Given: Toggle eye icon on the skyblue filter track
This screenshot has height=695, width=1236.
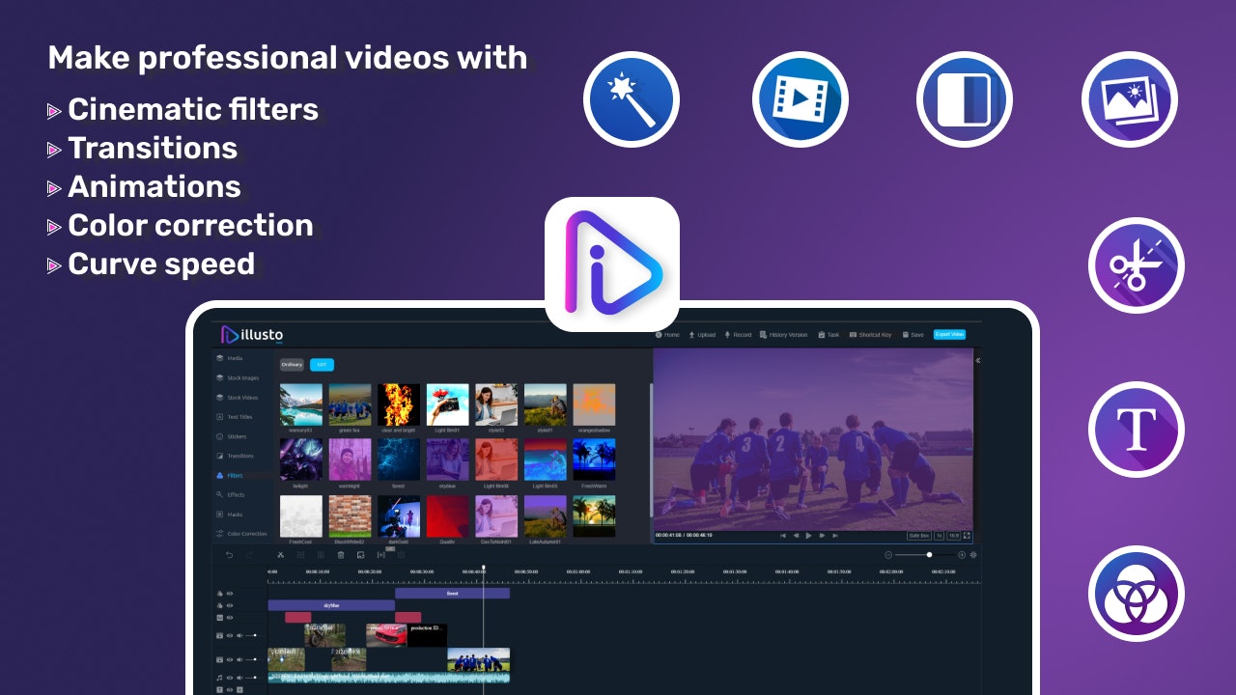Looking at the screenshot, I should point(230,605).
